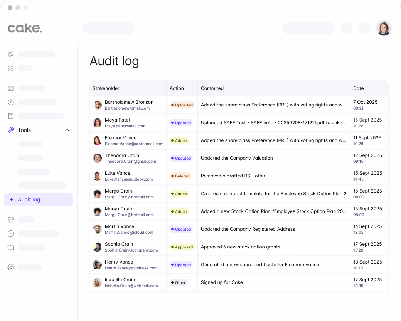Click the Updated badge for Henry Vance
Image resolution: width=401 pixels, height=321 pixels.
pos(181,265)
